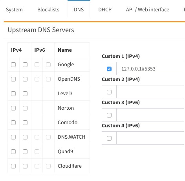185x181 pixels.
Task: Check the first IPv4 box for Google
Action: (x=13, y=65)
